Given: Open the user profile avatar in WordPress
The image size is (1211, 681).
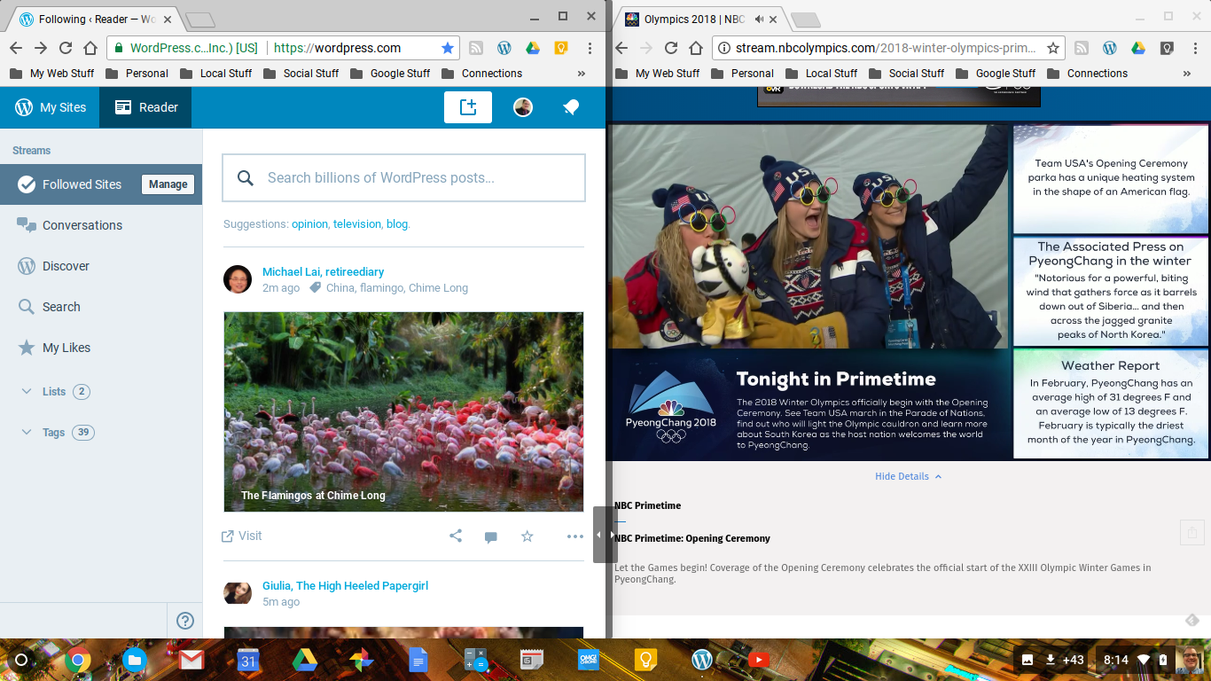Looking at the screenshot, I should [523, 107].
